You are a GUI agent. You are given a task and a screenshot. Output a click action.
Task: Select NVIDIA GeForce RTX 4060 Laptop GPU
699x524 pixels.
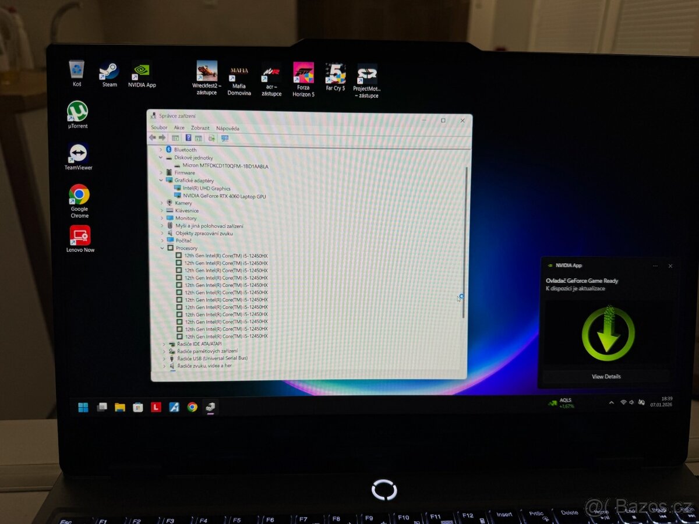click(224, 196)
